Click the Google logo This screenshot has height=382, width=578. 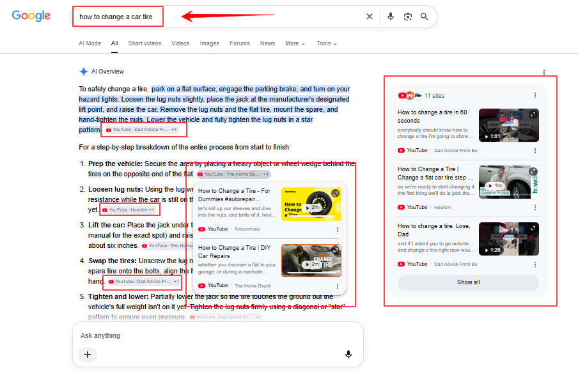coord(31,16)
